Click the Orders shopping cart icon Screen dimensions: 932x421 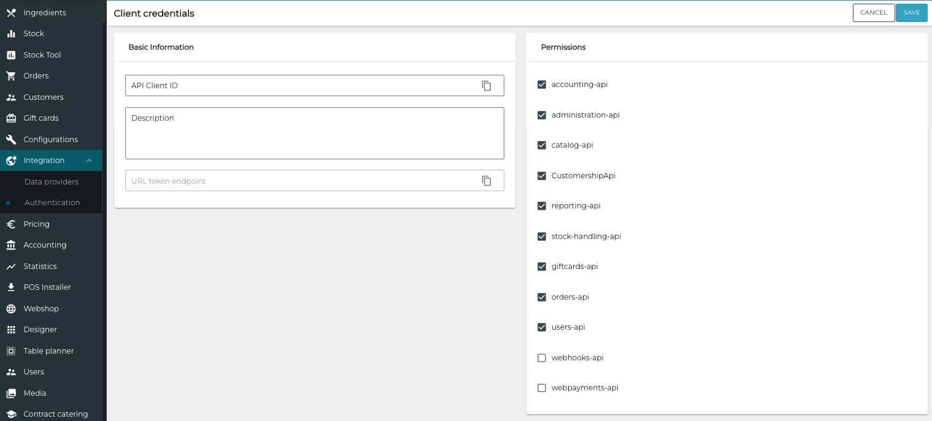coord(11,76)
